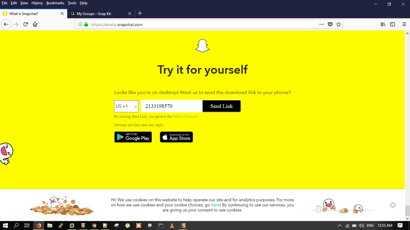The height and width of the screenshot is (230, 410).
Task: Click scrollbar down arrow
Action: 407,218
